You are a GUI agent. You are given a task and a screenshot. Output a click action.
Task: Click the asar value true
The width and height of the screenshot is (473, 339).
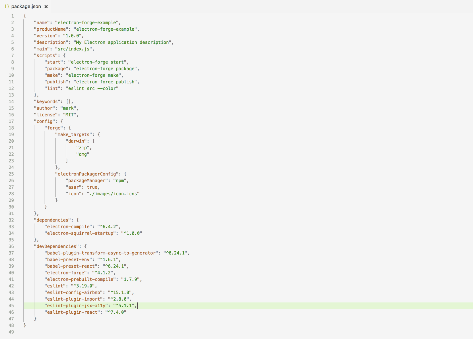click(x=92, y=187)
